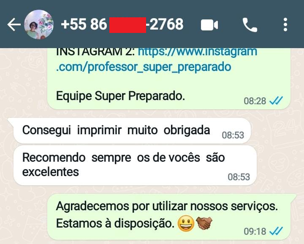This screenshot has width=304, height=244.
Task: Tap the 'Recomendo sempre os de vocês' message
Action: 135,165
